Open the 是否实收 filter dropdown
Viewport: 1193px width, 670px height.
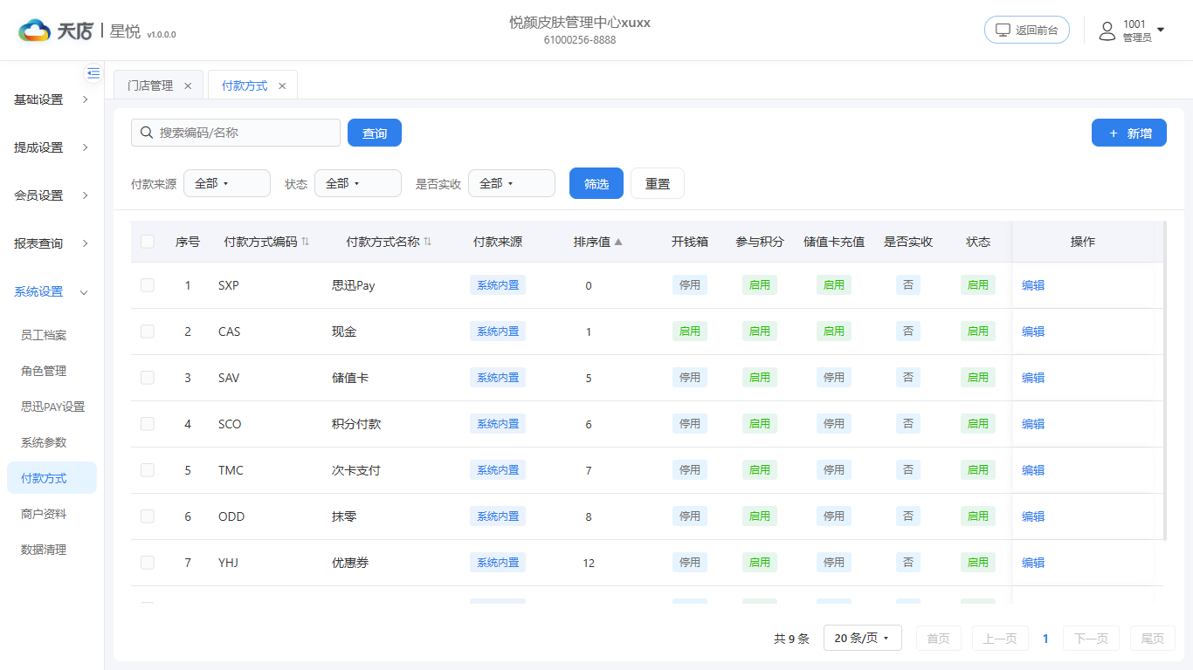point(512,183)
